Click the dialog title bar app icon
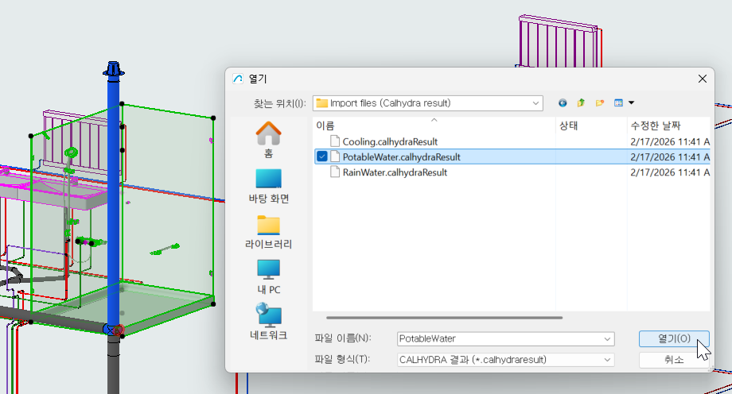 coord(238,79)
